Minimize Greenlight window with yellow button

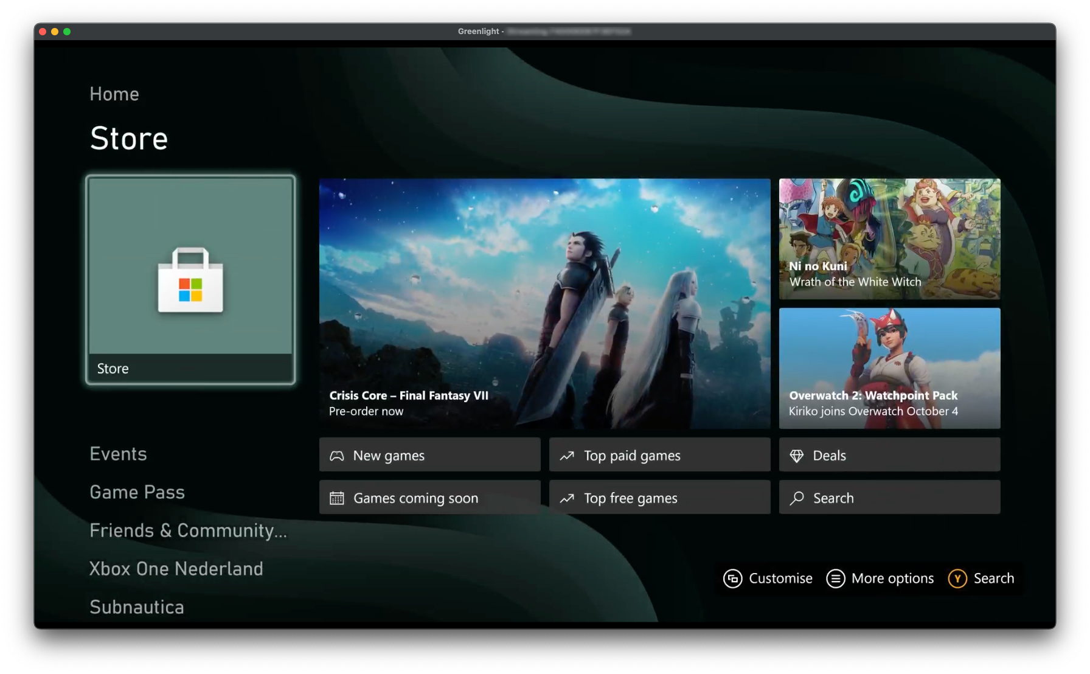(55, 32)
